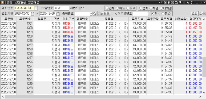This screenshot has width=206, height=99.
Task: Select 체결 radio button
Action: click(x=151, y=8)
